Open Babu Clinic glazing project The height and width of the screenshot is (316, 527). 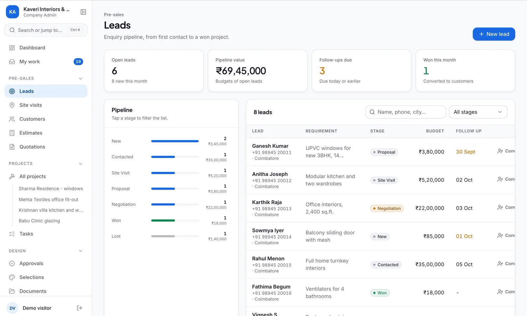(39, 221)
